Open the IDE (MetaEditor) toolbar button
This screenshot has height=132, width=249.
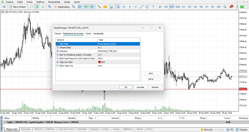click(x=4, y=7)
